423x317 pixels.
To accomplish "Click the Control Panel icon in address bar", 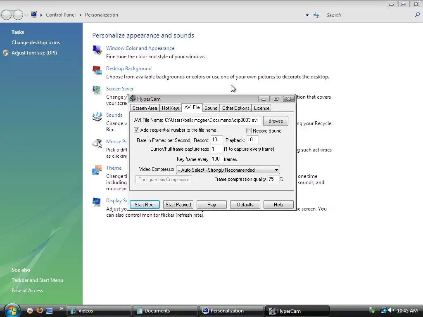I will point(34,14).
